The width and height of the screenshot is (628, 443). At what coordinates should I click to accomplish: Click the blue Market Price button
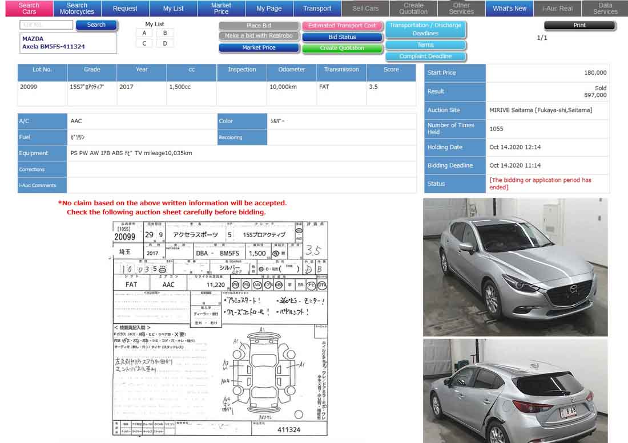pos(259,47)
